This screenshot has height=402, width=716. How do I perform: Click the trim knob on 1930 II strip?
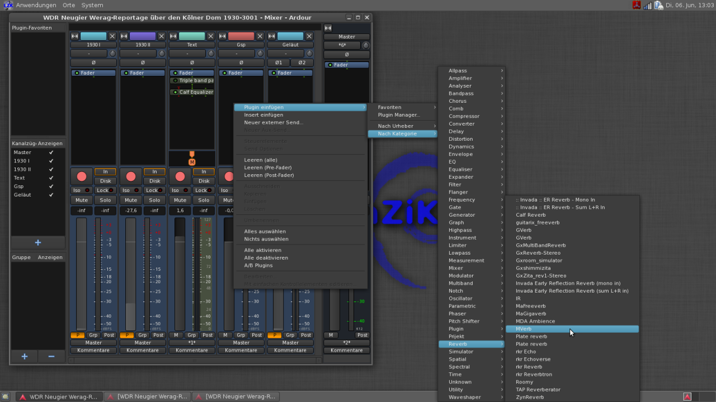[x=162, y=54]
